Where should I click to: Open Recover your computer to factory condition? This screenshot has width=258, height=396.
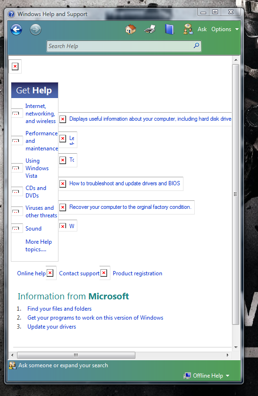coord(130,207)
